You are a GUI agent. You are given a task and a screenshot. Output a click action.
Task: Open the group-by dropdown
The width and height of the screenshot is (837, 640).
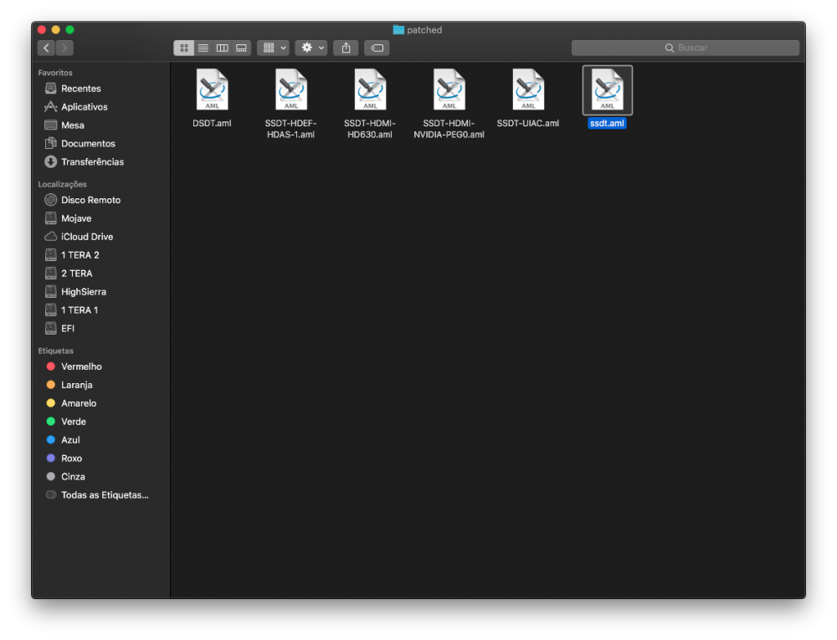point(274,48)
